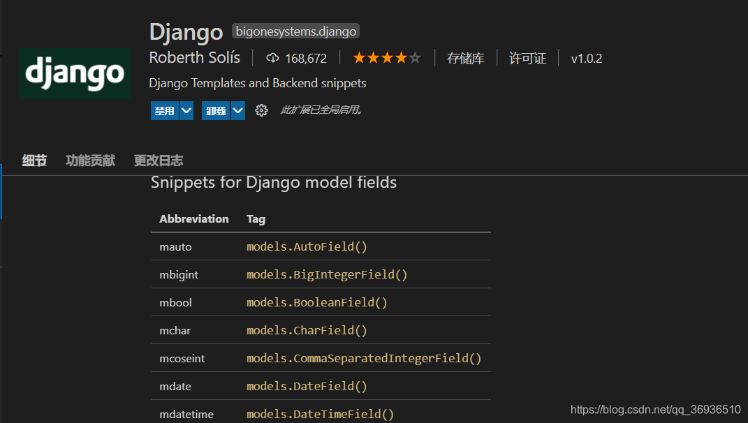748x423 pixels.
Task: Expand the 禁用 dropdown arrow
Action: coord(186,111)
